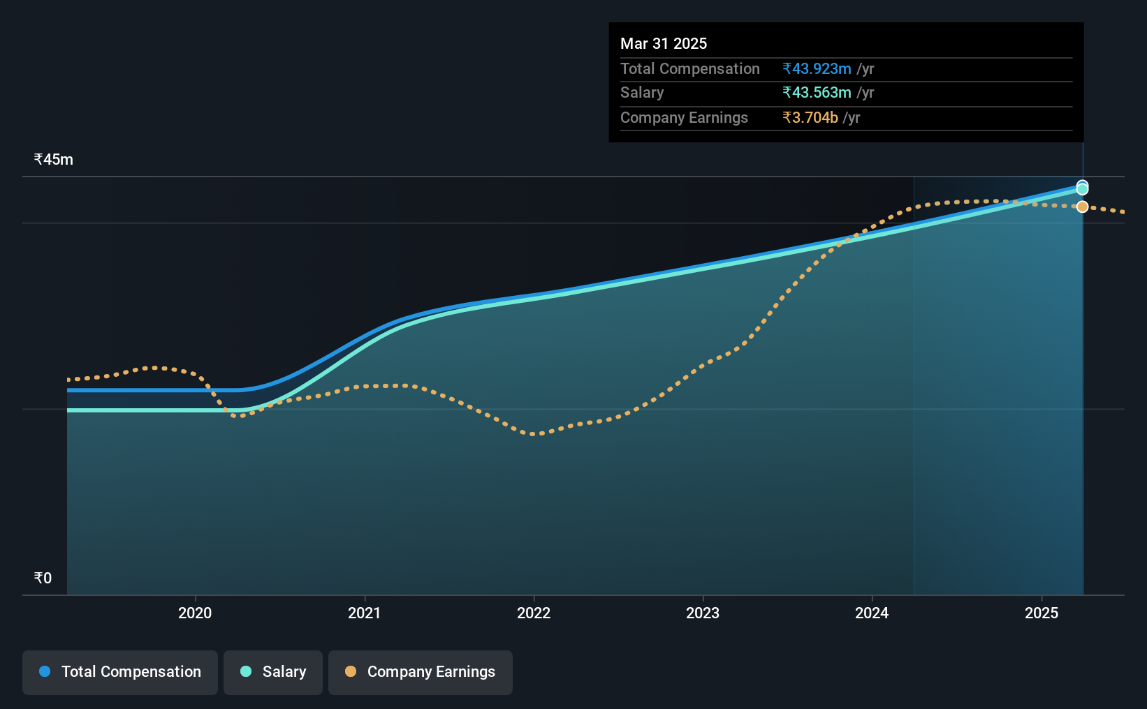The width and height of the screenshot is (1147, 709).
Task: Click the Total Compensation tooltip row label
Action: [690, 68]
